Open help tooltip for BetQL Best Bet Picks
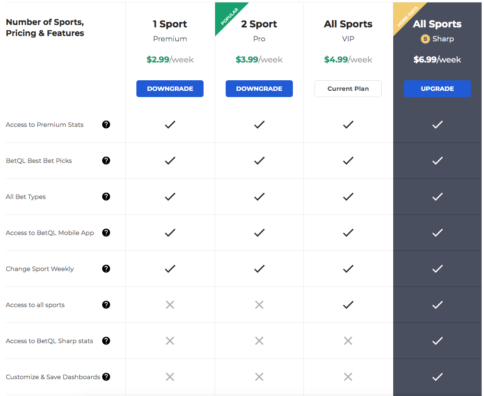Viewport: 484px width, 396px height. 106,161
